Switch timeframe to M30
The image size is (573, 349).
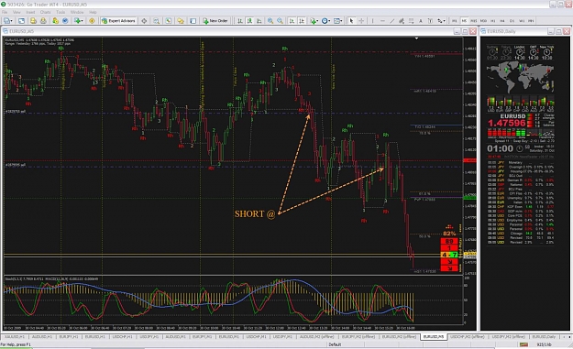483,21
